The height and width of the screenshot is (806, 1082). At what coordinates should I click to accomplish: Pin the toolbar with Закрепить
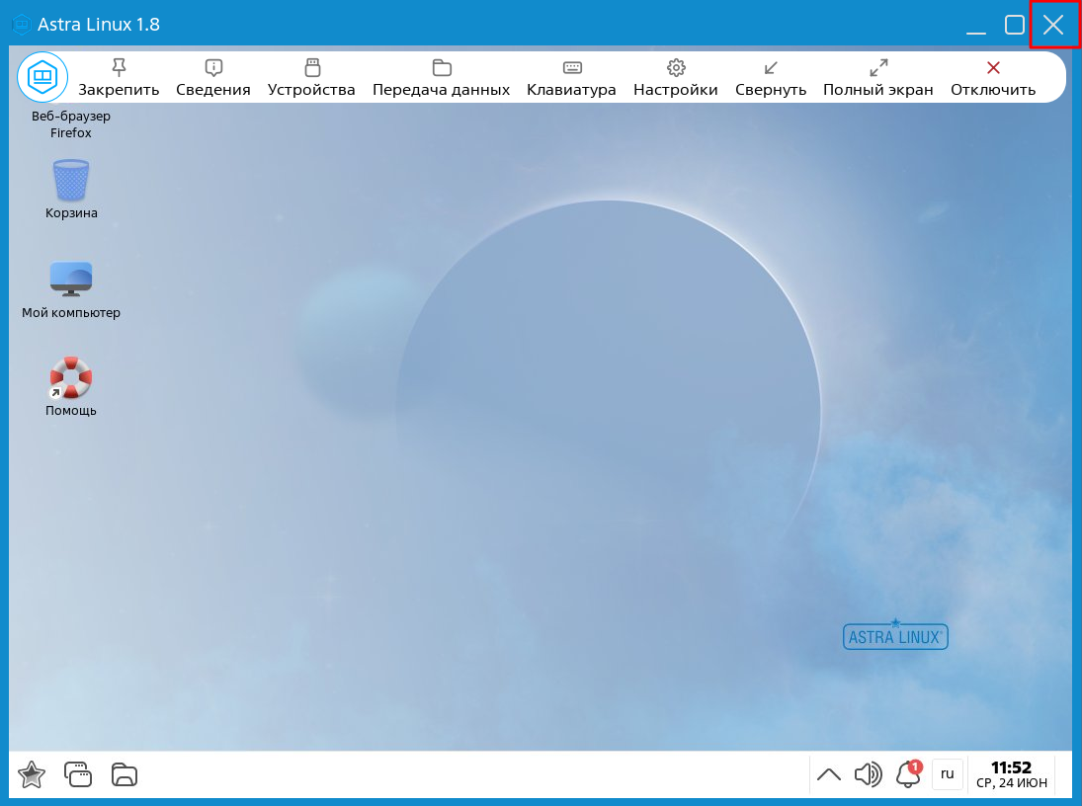click(119, 78)
